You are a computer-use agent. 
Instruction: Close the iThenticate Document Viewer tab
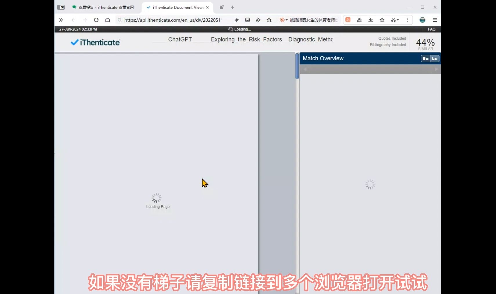(x=207, y=7)
